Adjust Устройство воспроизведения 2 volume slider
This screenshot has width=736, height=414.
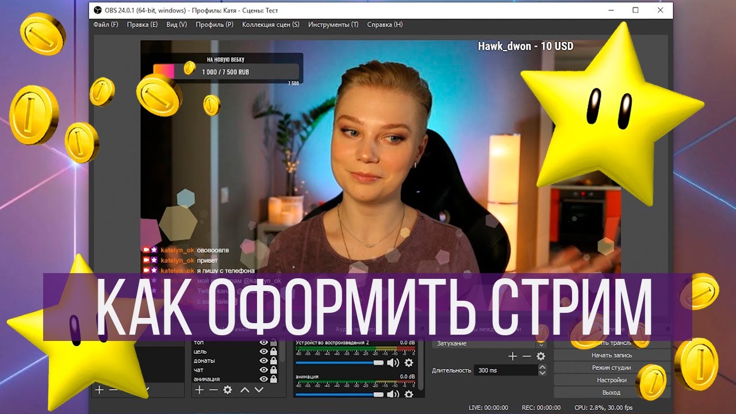[339, 363]
